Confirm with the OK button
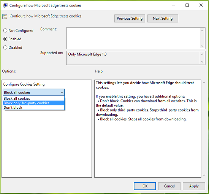 click(x=145, y=186)
